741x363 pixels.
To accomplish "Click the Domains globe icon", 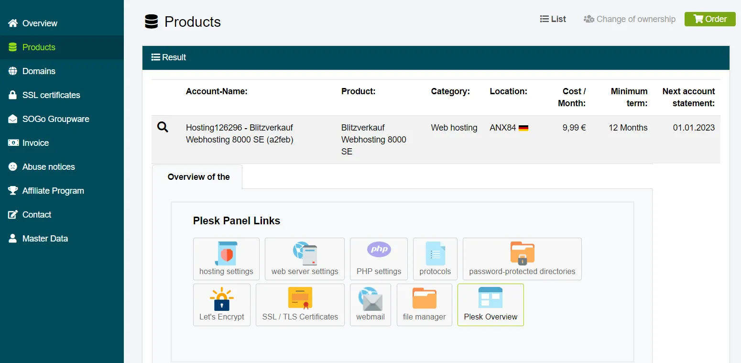I will click(13, 71).
